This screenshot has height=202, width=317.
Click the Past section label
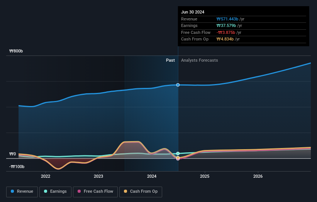click(170, 61)
